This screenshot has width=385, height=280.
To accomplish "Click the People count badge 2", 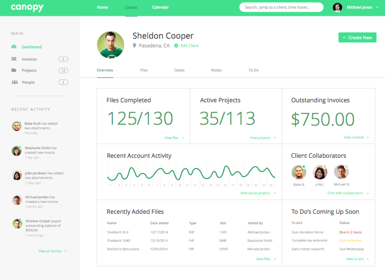I will (63, 82).
